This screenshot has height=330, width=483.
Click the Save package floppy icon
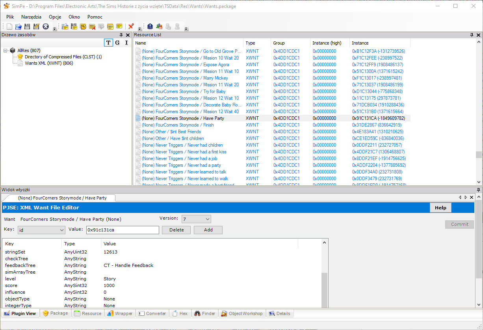[27, 26]
